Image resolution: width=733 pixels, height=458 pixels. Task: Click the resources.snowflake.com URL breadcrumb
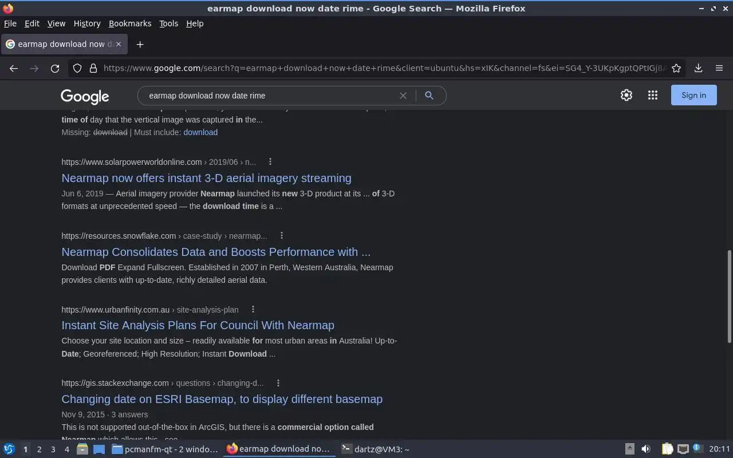pos(164,236)
